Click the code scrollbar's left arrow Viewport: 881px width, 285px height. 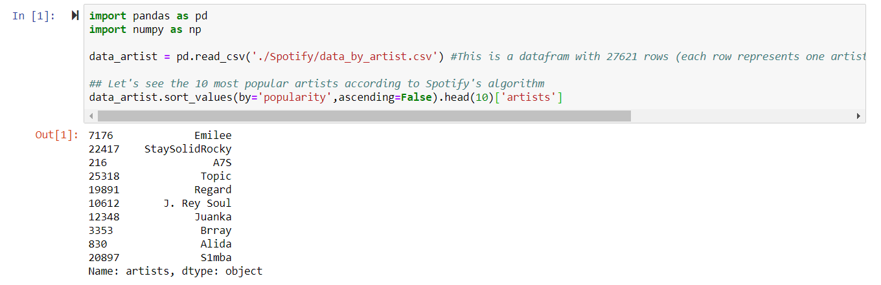(x=91, y=116)
